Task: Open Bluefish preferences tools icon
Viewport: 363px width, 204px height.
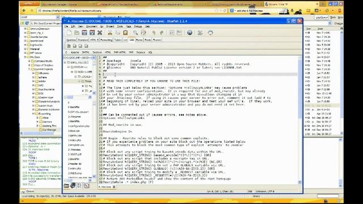Action: [200, 33]
